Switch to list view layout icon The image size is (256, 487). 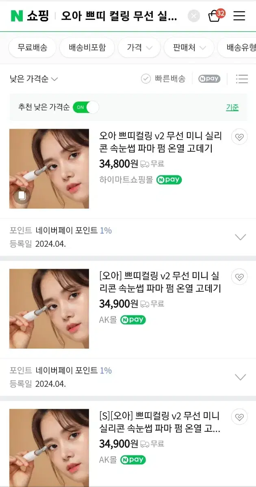click(x=242, y=79)
